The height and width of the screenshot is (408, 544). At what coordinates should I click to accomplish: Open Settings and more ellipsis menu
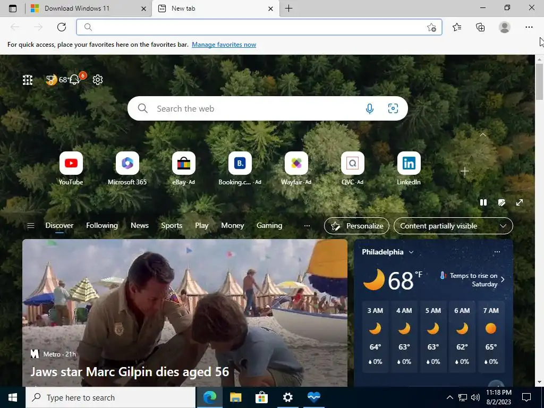(529, 27)
